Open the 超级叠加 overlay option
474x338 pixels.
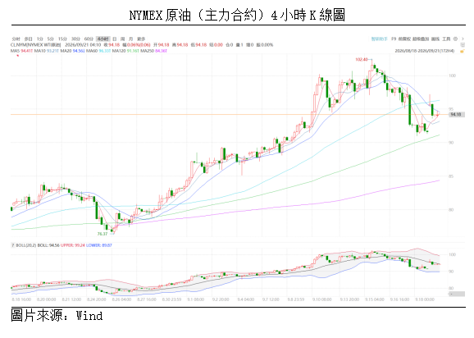click(x=421, y=39)
